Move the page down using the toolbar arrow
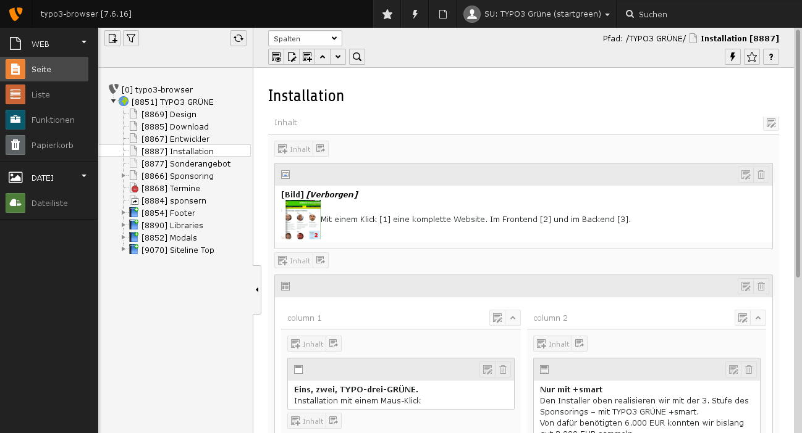The image size is (802, 433). click(338, 57)
